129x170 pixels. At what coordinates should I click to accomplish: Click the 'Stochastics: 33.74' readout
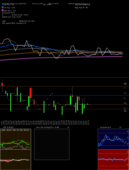[8, 13]
